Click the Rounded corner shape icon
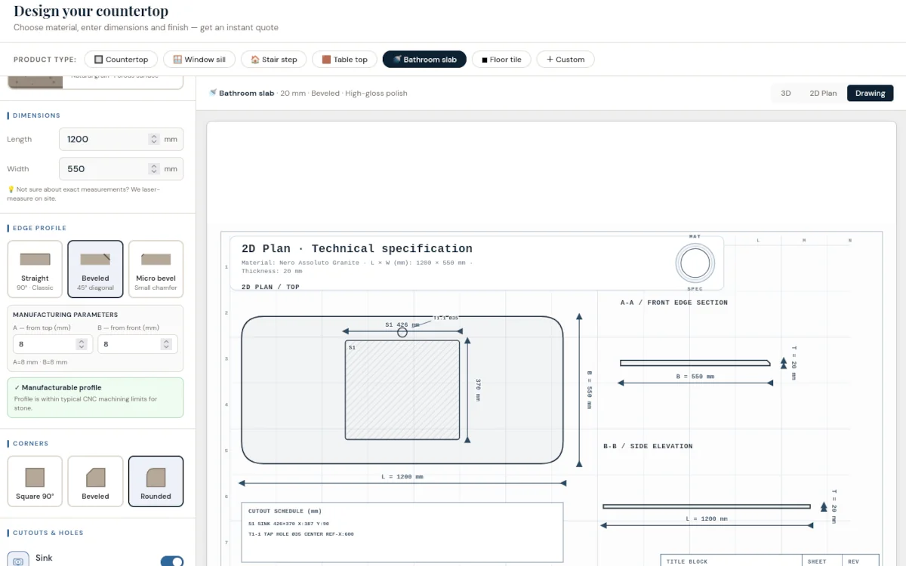This screenshot has height=566, width=906. click(x=156, y=477)
